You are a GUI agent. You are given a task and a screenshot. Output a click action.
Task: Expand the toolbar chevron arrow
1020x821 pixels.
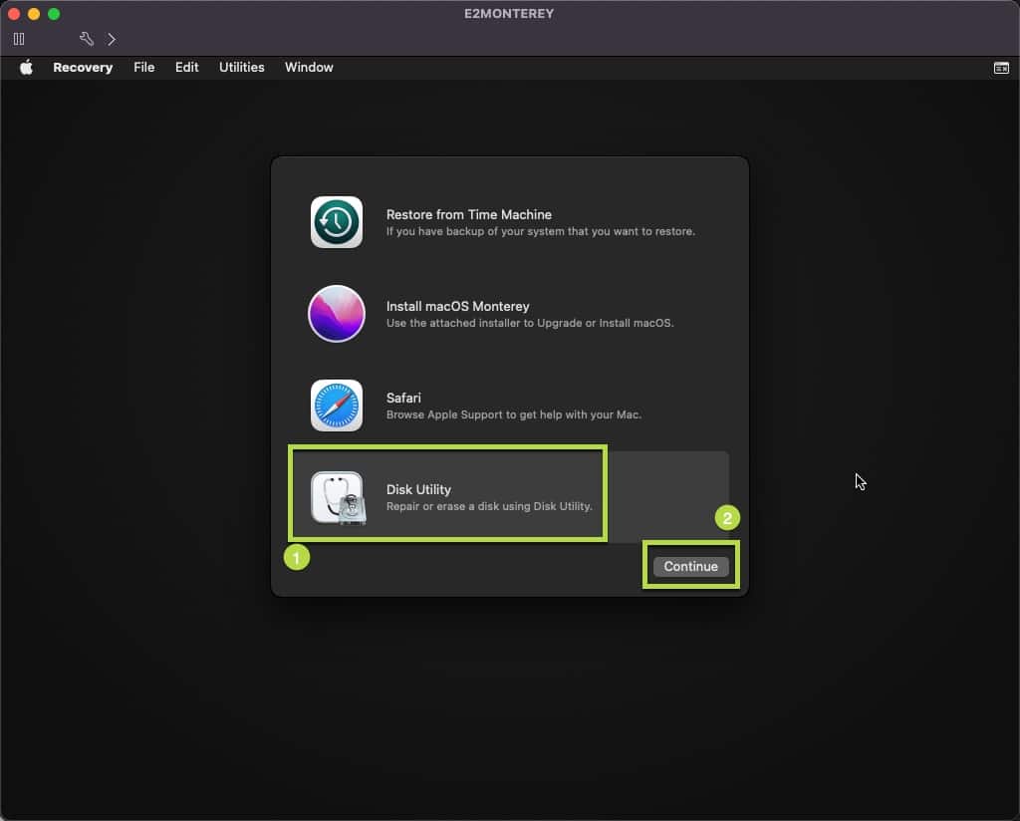click(x=112, y=39)
